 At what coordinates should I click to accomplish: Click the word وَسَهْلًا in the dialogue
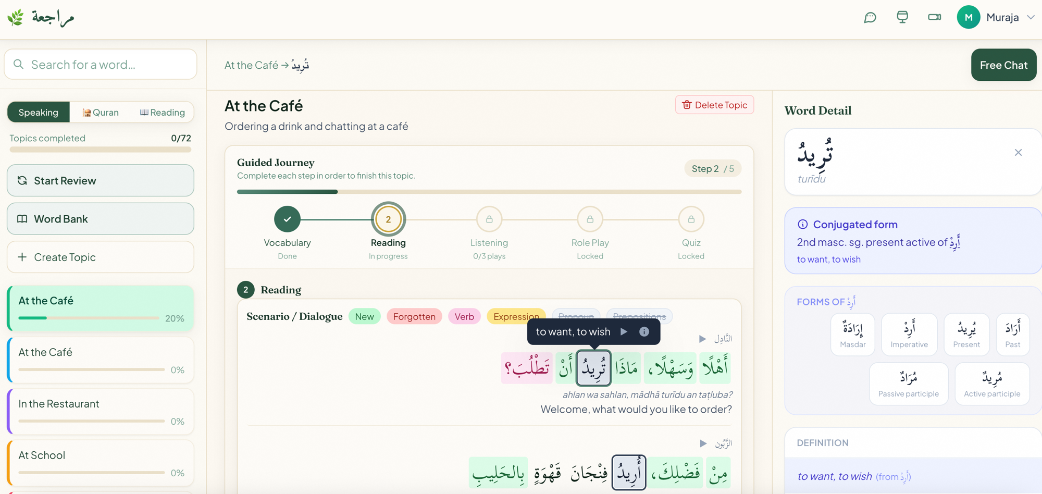671,368
